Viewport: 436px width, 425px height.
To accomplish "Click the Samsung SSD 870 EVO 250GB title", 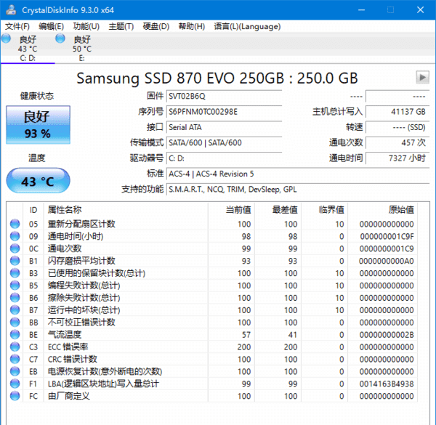I will [x=217, y=78].
